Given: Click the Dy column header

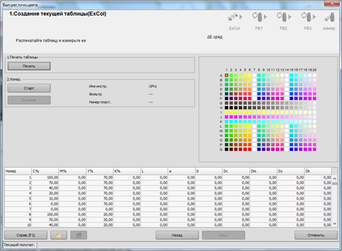Looking at the screenshot, I should (291, 171).
